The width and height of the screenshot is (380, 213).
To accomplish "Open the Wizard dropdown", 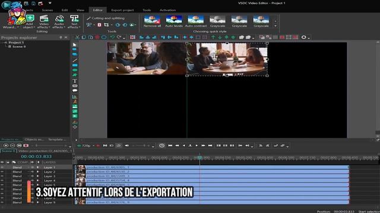I will [11, 27].
